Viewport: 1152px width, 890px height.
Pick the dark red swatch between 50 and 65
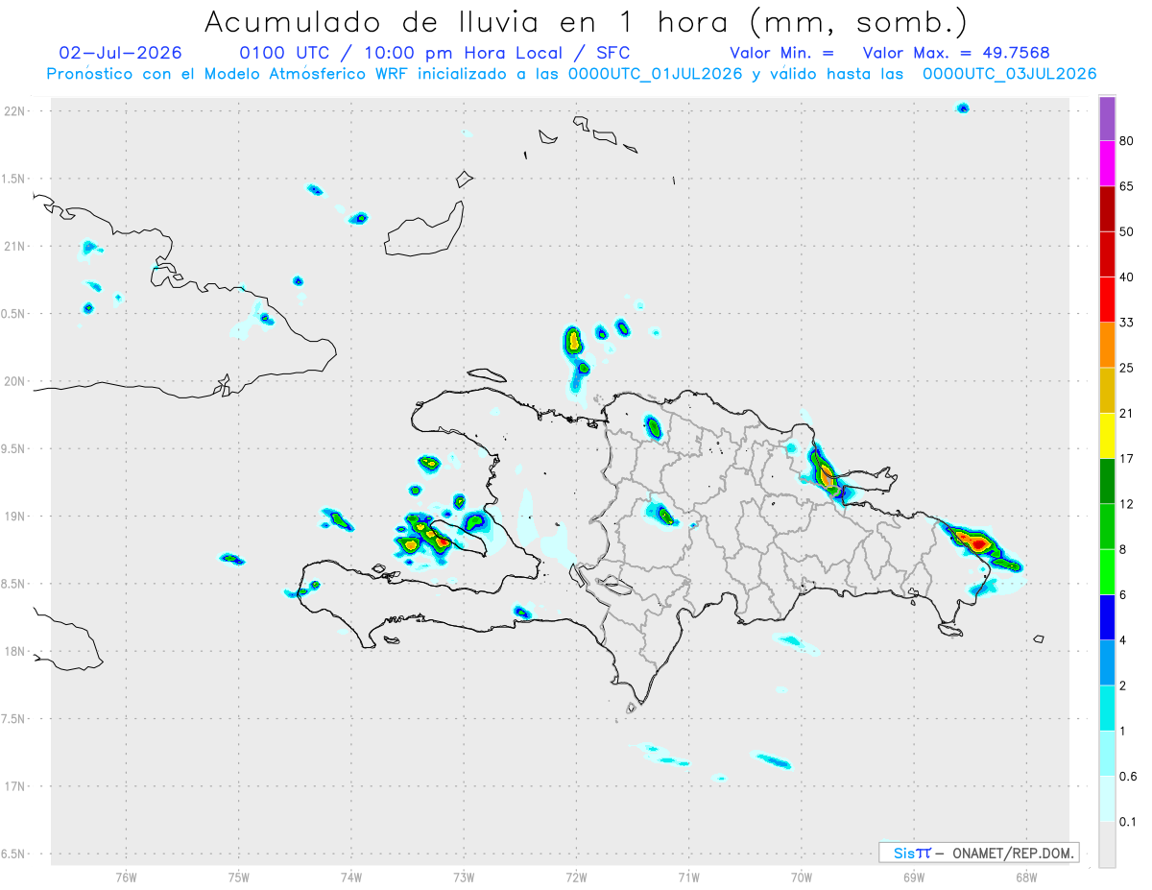pos(1107,209)
